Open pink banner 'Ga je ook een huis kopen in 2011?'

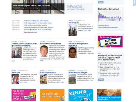point(24,95)
